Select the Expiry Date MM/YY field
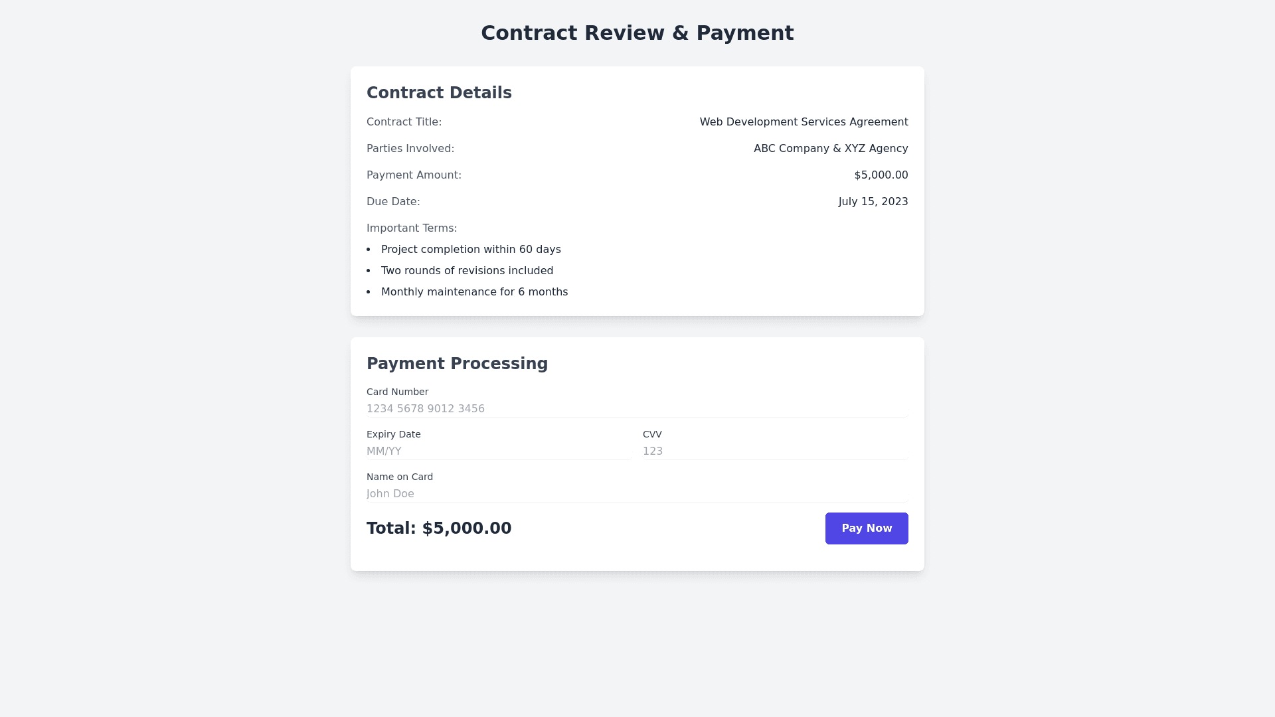The width and height of the screenshot is (1275, 717). 498,451
